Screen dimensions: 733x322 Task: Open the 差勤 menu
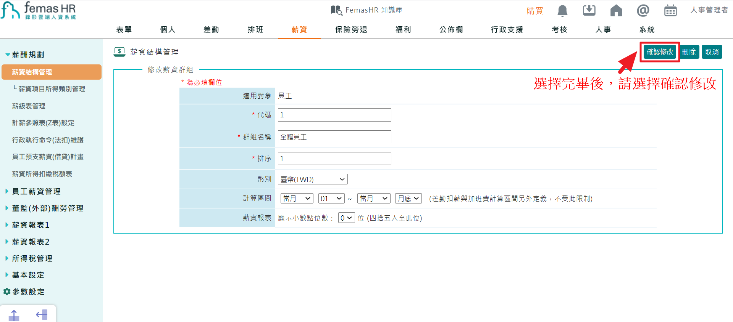[211, 30]
